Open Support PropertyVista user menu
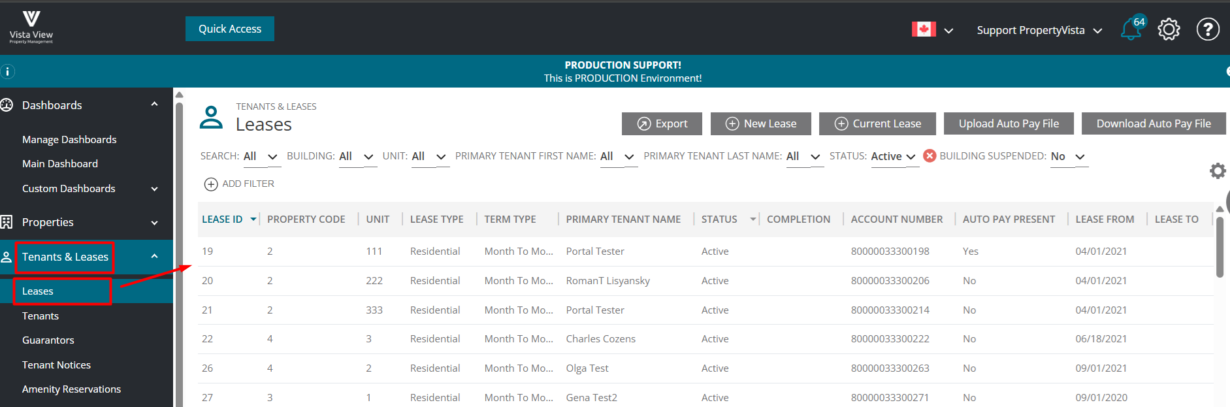Screen dimensions: 1230x407 click(1039, 30)
